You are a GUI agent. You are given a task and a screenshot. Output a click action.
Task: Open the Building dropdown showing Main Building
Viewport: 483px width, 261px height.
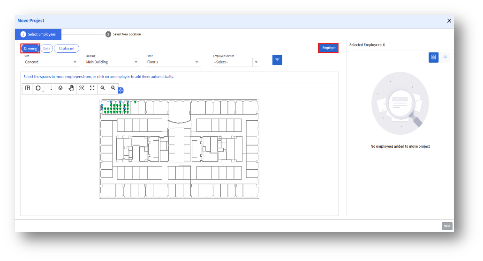tap(112, 62)
